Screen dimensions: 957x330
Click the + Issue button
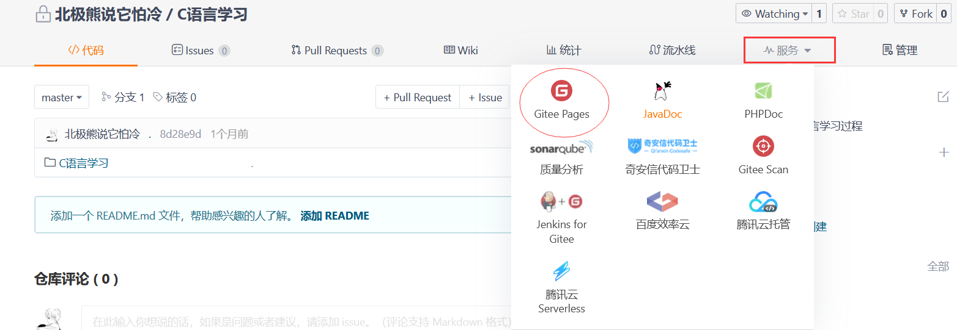point(486,97)
